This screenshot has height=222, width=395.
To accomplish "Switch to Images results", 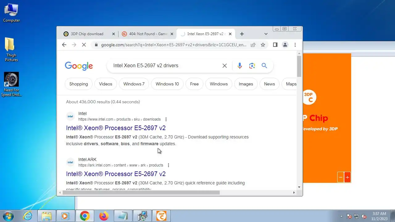I will (x=246, y=84).
